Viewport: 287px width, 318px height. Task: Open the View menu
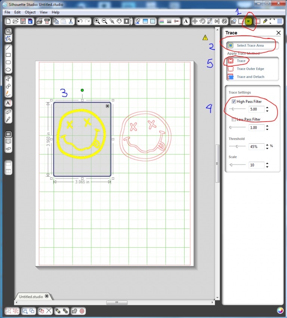[43, 12]
